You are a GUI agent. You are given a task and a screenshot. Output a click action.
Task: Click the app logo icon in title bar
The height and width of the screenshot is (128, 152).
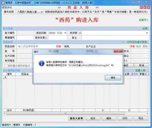2,2
